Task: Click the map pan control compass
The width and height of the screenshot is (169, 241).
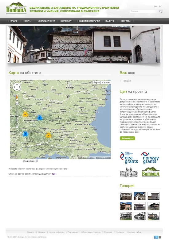Action: coord(17,87)
